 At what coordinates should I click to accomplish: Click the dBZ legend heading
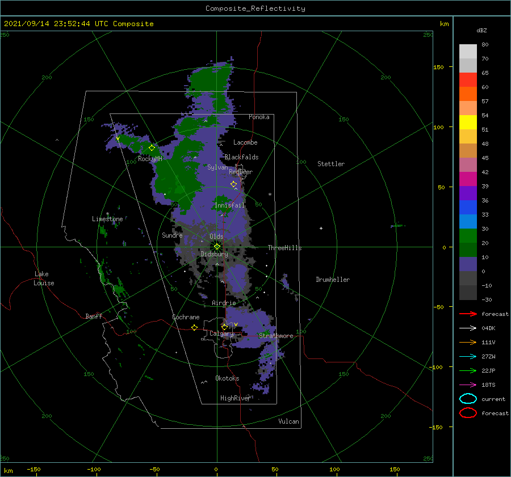tap(481, 31)
